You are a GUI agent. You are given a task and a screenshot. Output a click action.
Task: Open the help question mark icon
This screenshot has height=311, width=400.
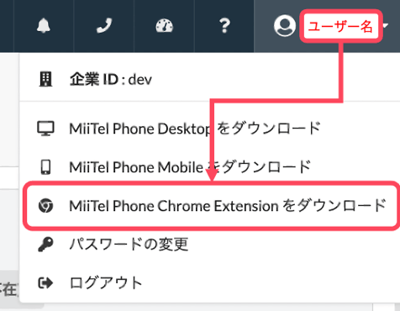tap(224, 26)
